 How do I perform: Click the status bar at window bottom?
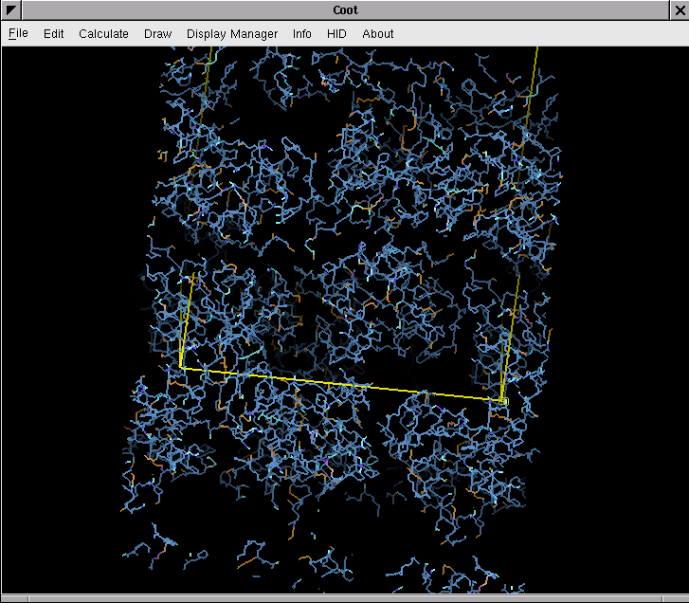[344, 598]
